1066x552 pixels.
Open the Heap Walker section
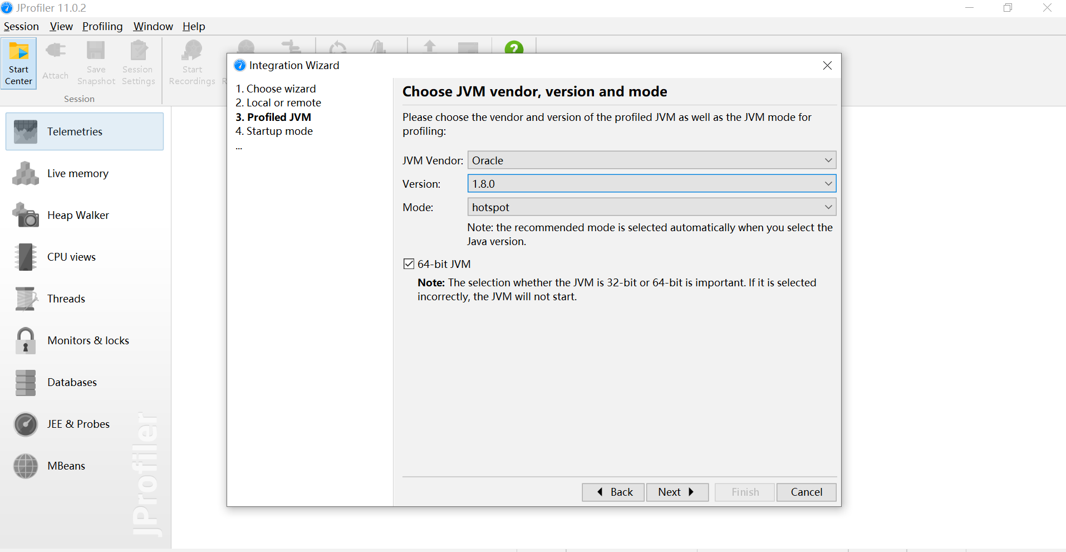click(85, 215)
